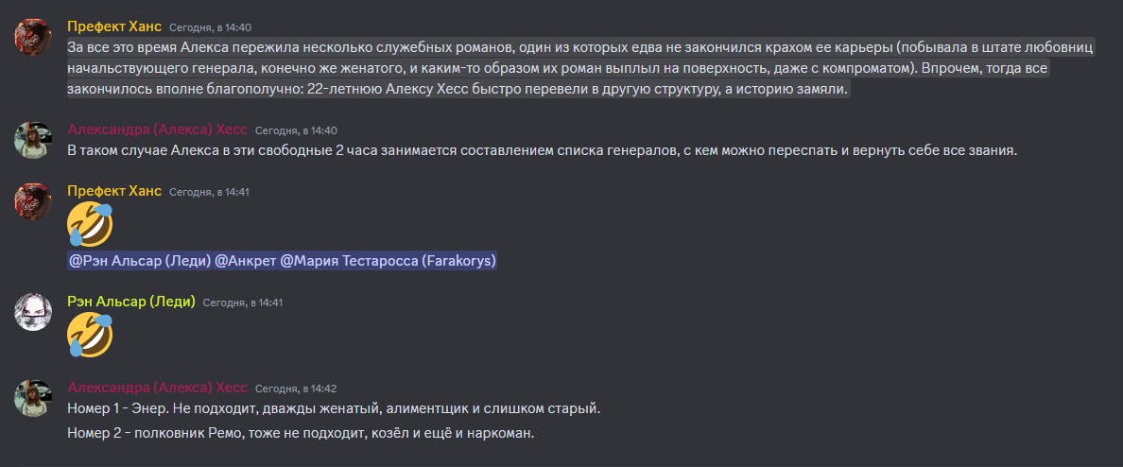Click Префект Ханс avatar on first message
The width and height of the screenshot is (1123, 467).
tap(33, 37)
